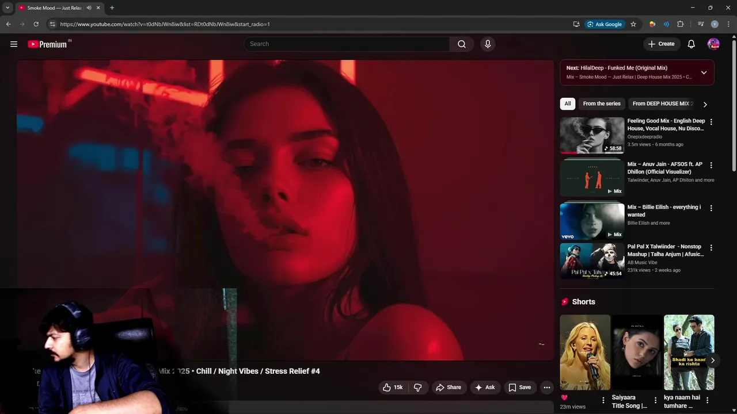
Task: Start voice search with the microphone
Action: click(x=488, y=44)
